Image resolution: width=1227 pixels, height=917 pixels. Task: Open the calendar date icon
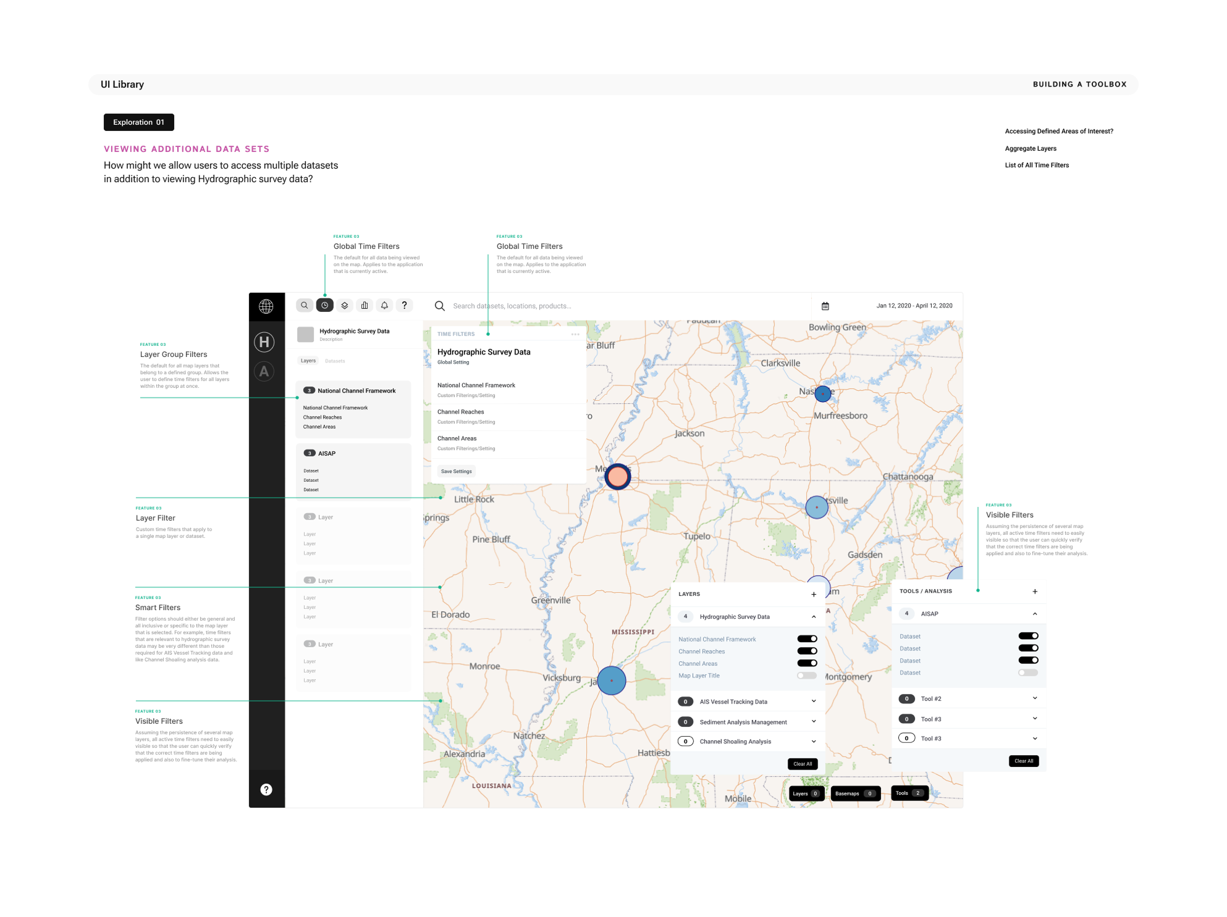pyautogui.click(x=825, y=306)
